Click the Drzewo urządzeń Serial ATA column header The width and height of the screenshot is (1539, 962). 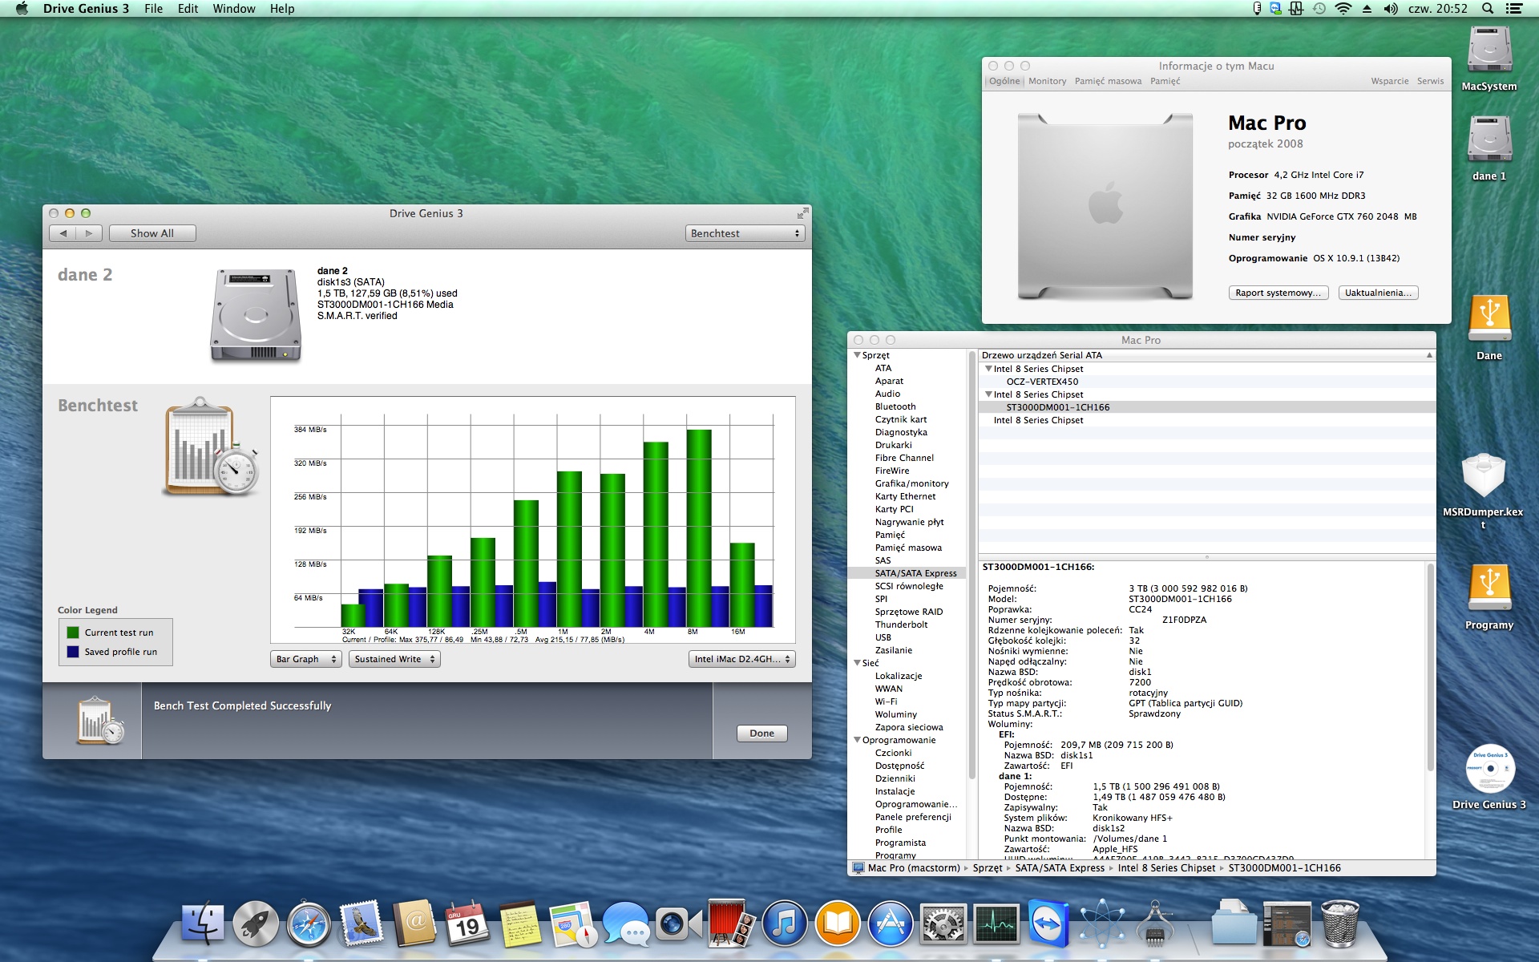(x=1207, y=355)
